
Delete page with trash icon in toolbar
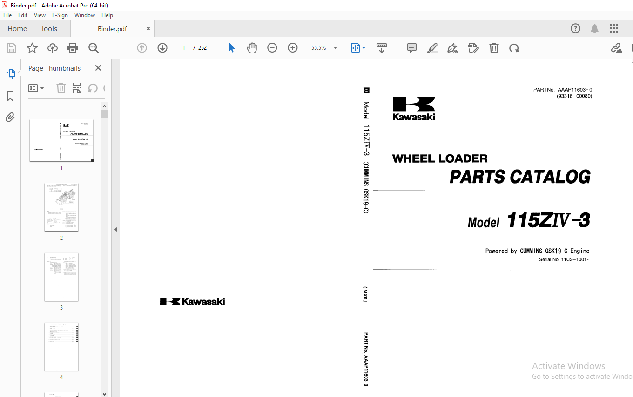(x=494, y=48)
